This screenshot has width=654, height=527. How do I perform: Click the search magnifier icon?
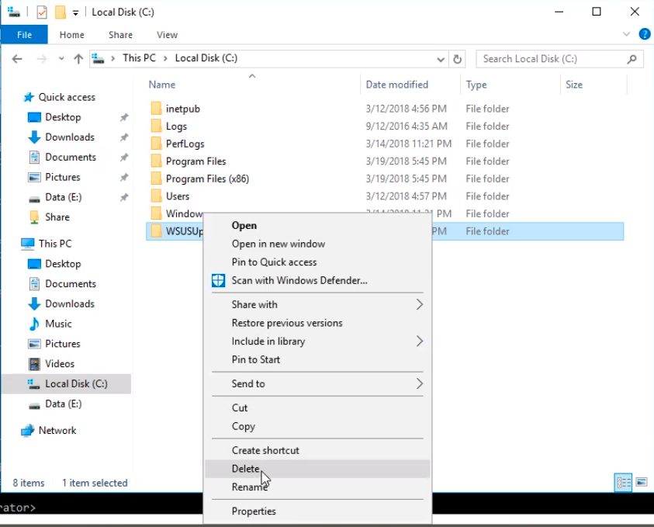[632, 59]
